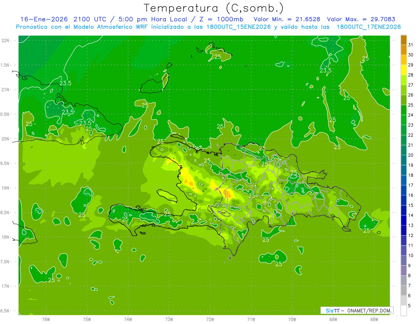
Task: Click the teal legend swatch between 19 and 20
Action: click(404, 160)
